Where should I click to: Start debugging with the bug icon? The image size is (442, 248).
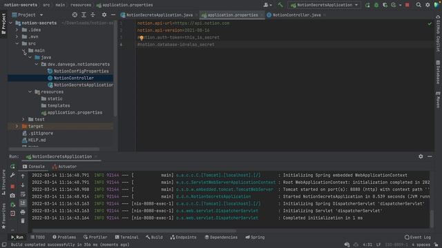coord(376,5)
